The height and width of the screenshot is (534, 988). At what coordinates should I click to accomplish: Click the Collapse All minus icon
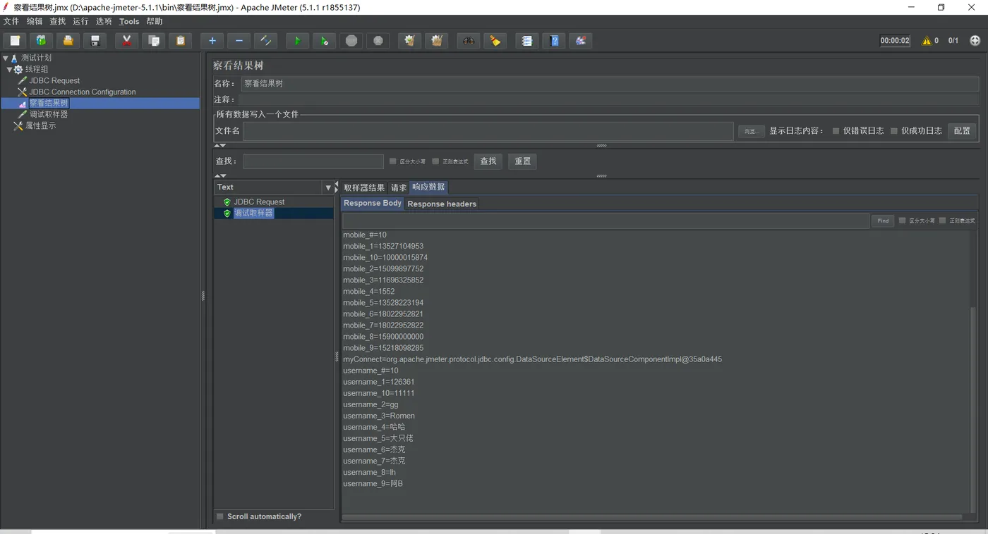pyautogui.click(x=239, y=41)
